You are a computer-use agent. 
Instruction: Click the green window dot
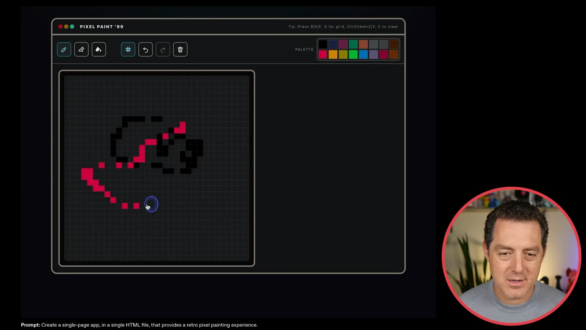[72, 26]
